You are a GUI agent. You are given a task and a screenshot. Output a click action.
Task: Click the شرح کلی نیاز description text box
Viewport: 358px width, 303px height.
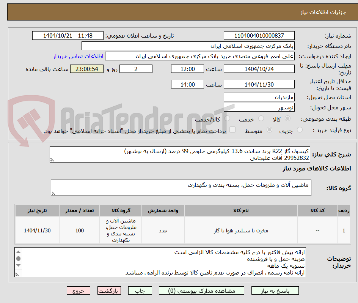pyautogui.click(x=180, y=155)
